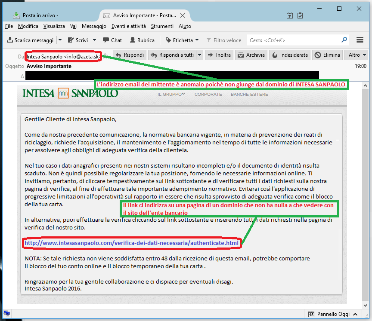Viewport: 372px width, 321px height.
Task: Open the Rubrica address book
Action: (x=142, y=40)
